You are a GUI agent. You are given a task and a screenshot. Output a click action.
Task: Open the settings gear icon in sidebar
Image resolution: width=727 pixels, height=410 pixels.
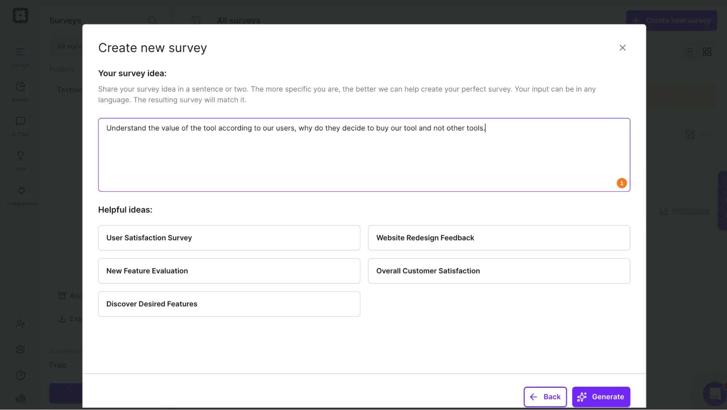[20, 350]
